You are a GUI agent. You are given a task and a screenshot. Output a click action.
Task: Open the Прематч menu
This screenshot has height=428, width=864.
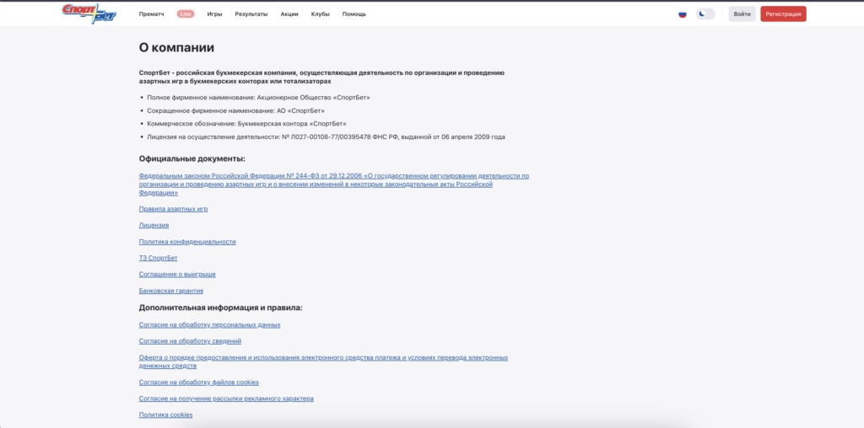click(x=152, y=14)
